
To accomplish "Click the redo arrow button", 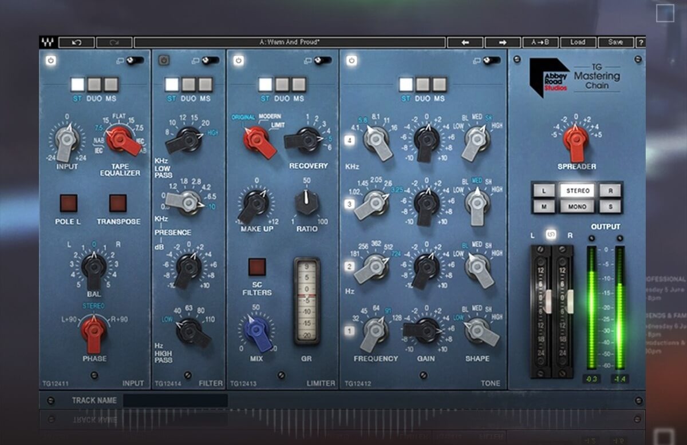I will pos(114,42).
